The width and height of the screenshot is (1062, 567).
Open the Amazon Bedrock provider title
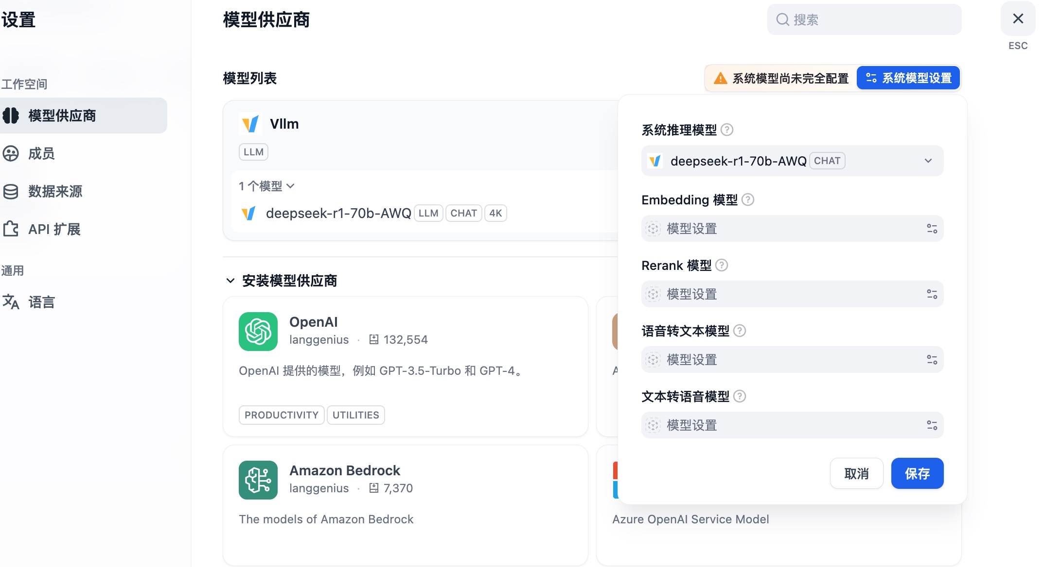point(345,470)
